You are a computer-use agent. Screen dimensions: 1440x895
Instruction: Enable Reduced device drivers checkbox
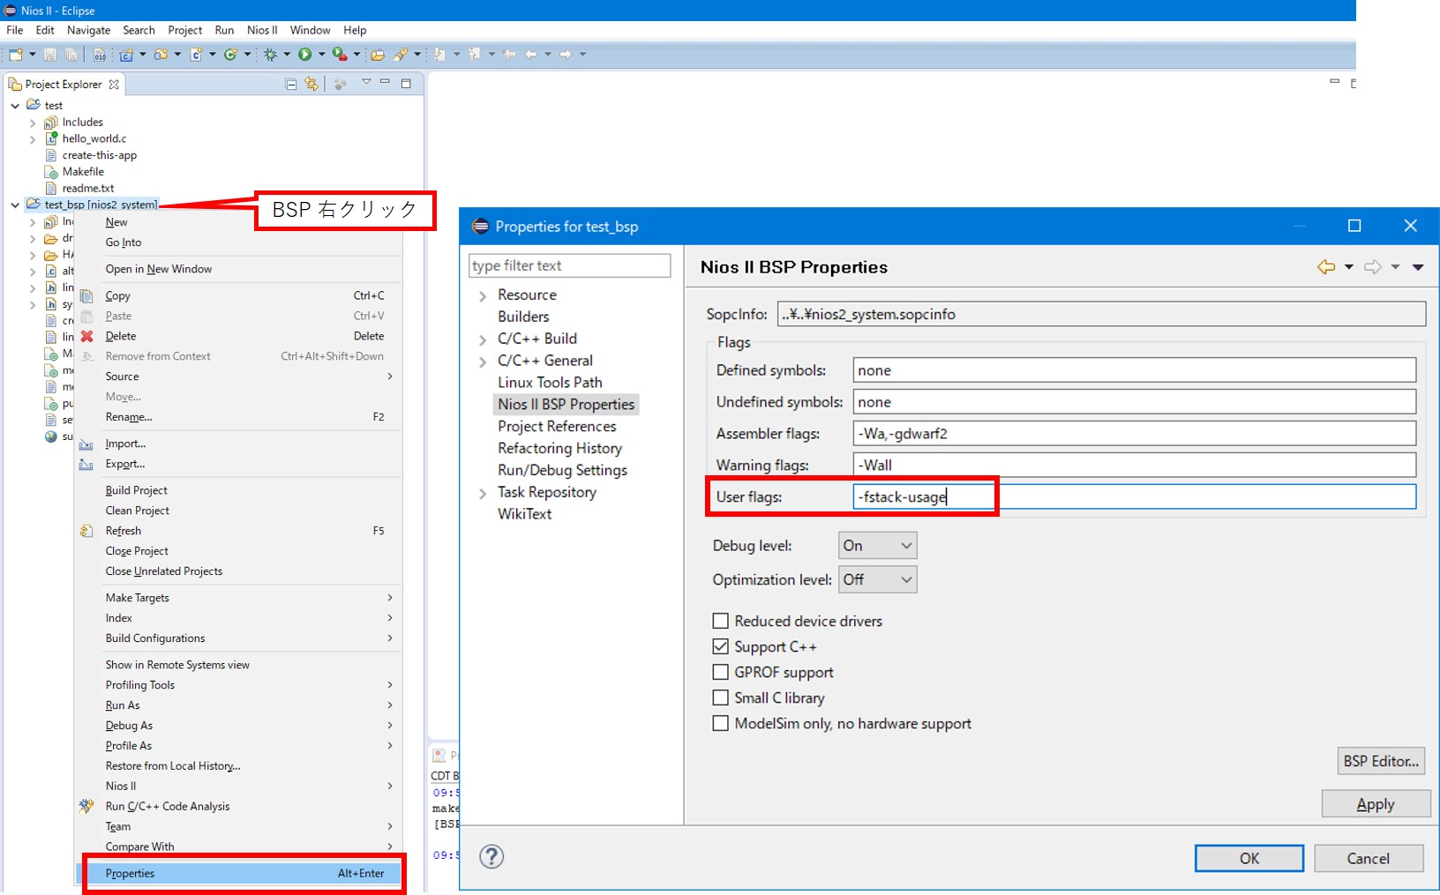click(721, 622)
